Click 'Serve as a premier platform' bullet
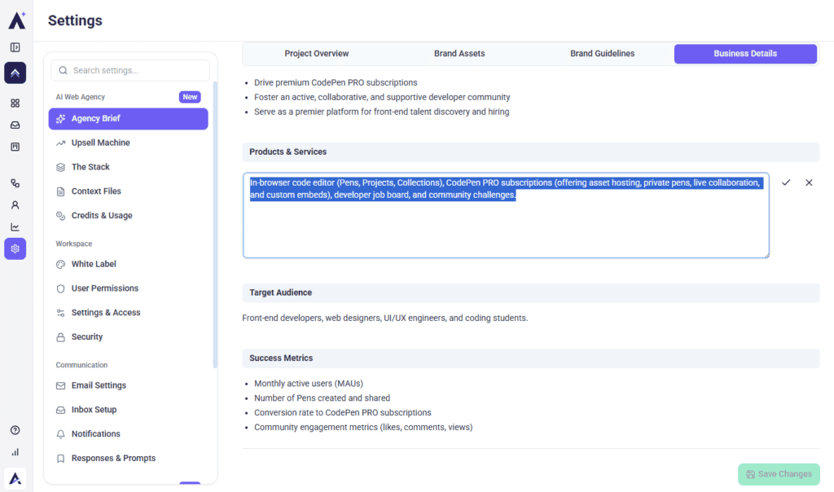 381,112
